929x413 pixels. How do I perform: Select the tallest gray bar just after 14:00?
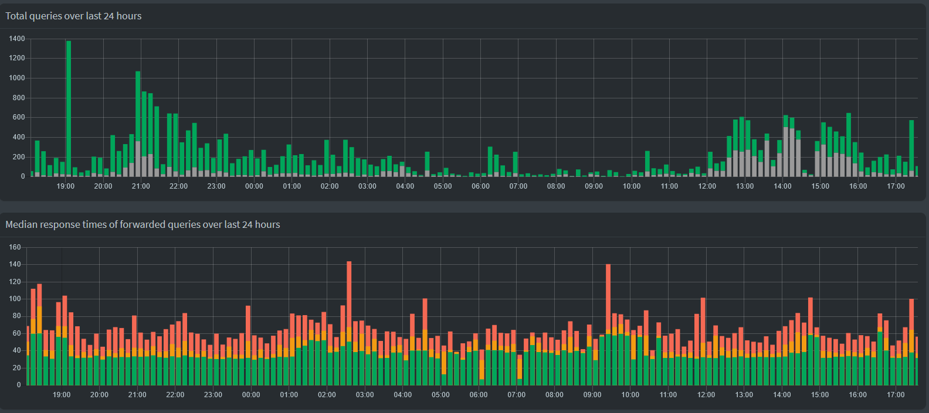pyautogui.click(x=786, y=151)
